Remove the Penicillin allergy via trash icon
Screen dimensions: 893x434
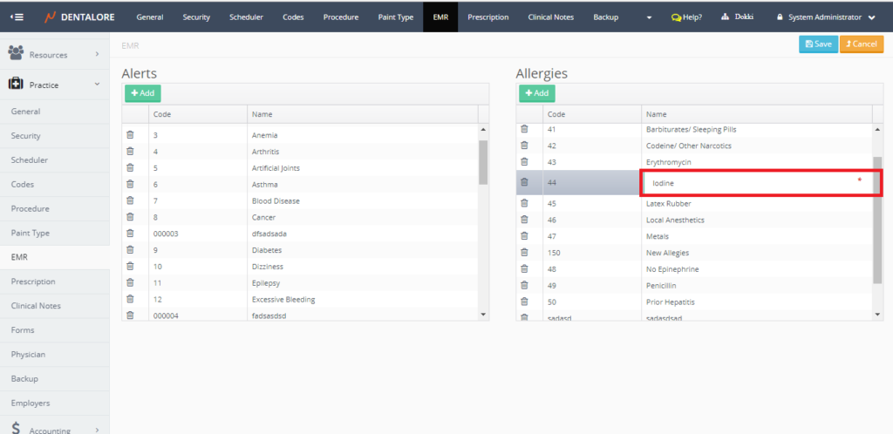click(x=524, y=285)
